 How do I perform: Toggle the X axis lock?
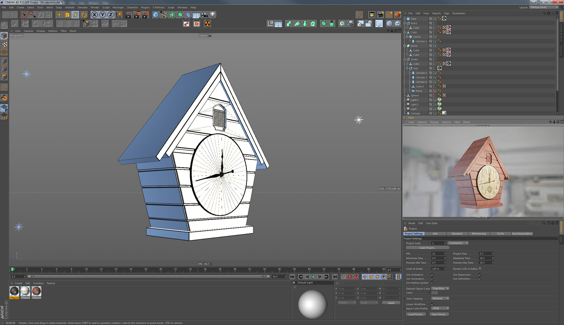click(x=94, y=15)
